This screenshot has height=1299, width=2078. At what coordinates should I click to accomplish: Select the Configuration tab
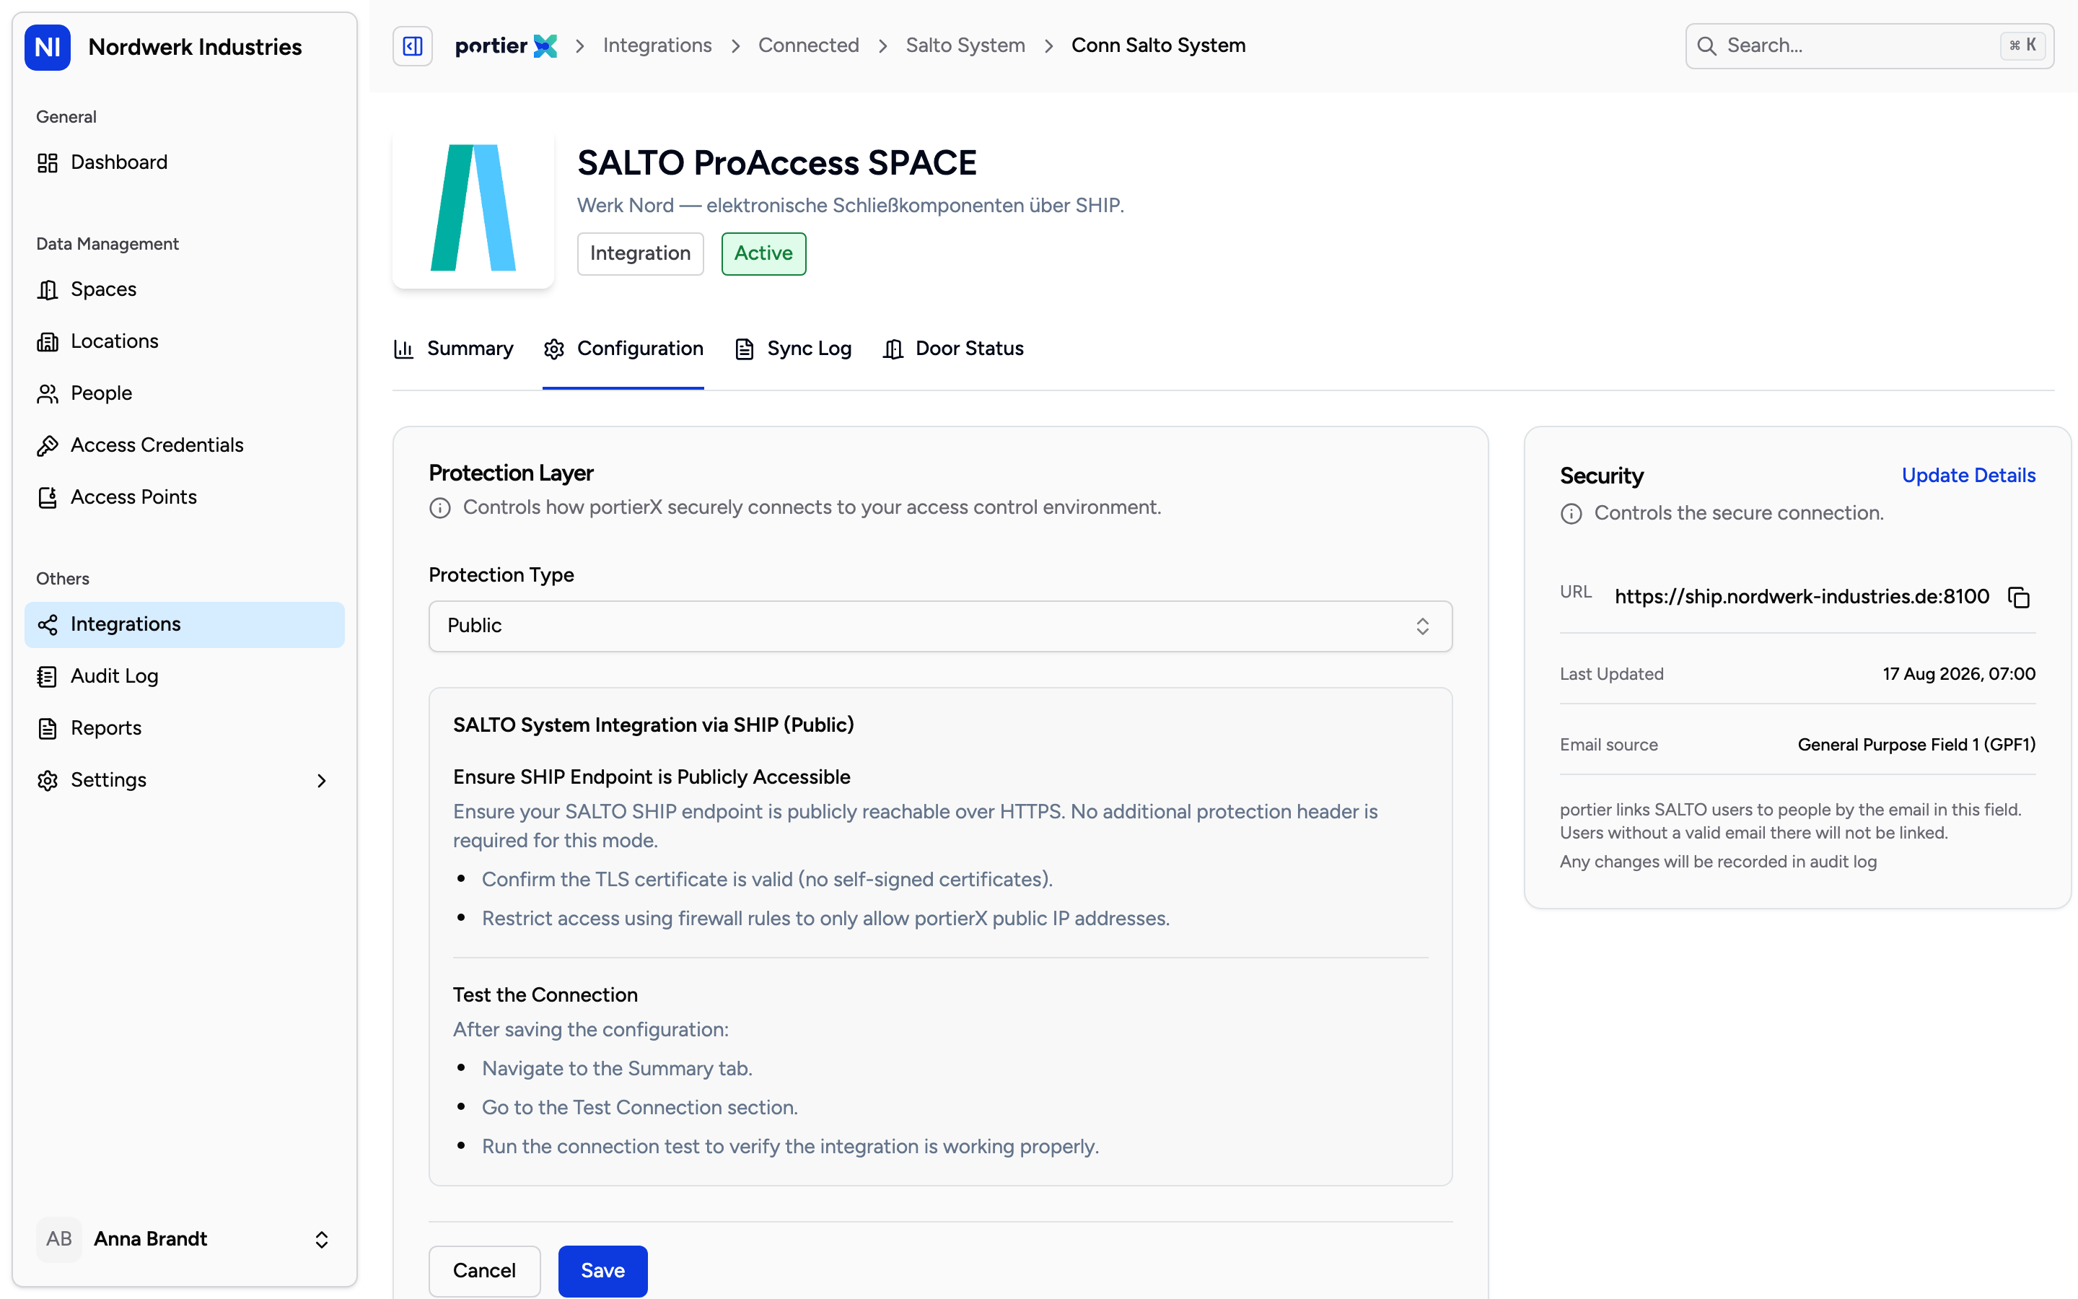623,349
